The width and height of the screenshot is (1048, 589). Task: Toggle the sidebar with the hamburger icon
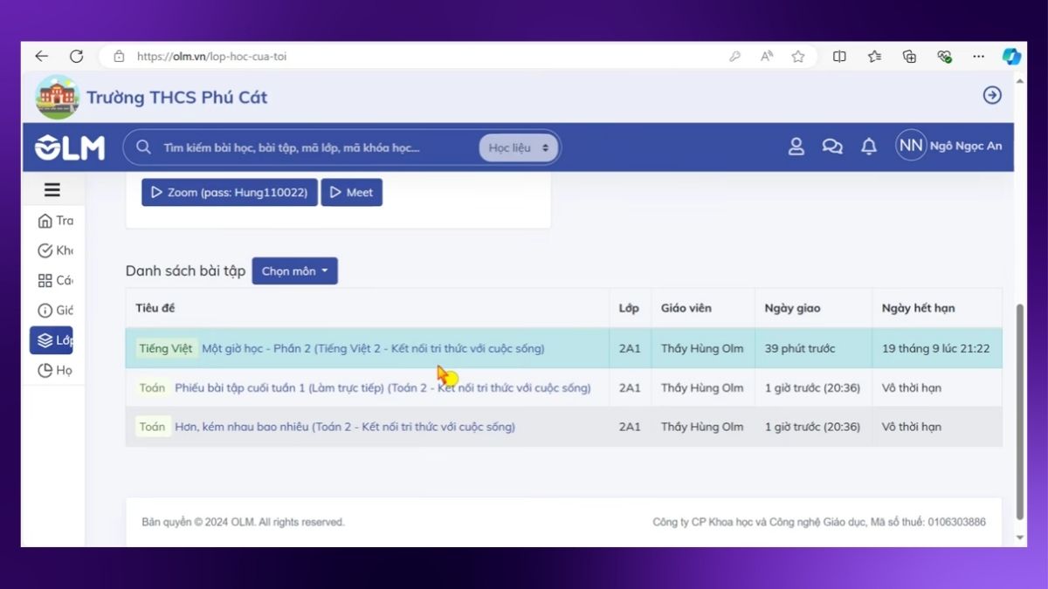52,190
